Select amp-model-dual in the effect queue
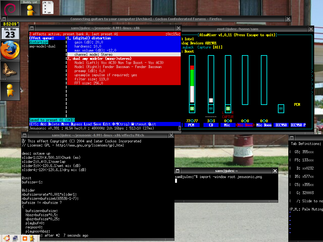Screen dimensions: 323x242 click(x=42, y=46)
